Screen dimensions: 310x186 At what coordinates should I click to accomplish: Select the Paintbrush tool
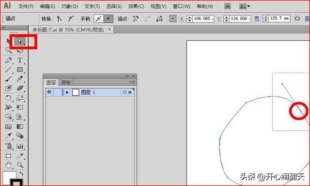tap(8, 78)
